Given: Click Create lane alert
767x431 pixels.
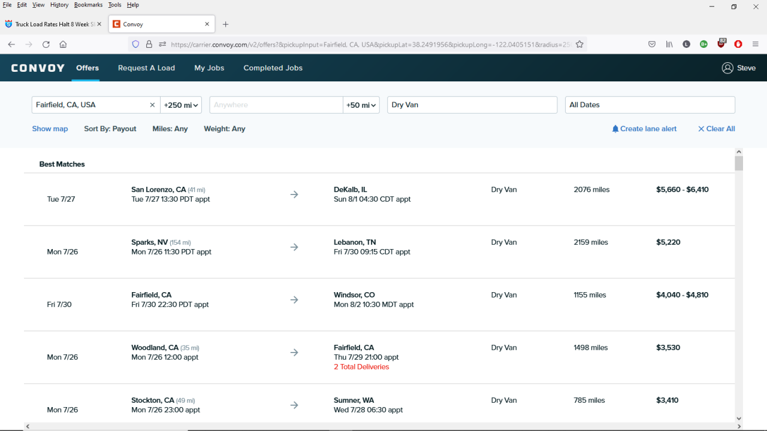Looking at the screenshot, I should click(x=644, y=129).
